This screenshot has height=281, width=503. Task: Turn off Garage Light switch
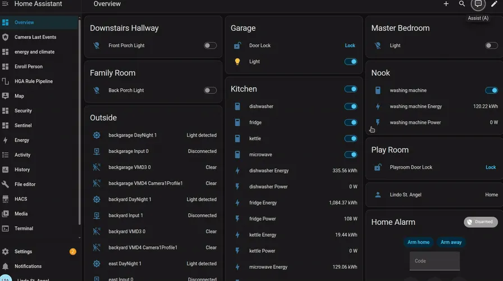coord(351,62)
